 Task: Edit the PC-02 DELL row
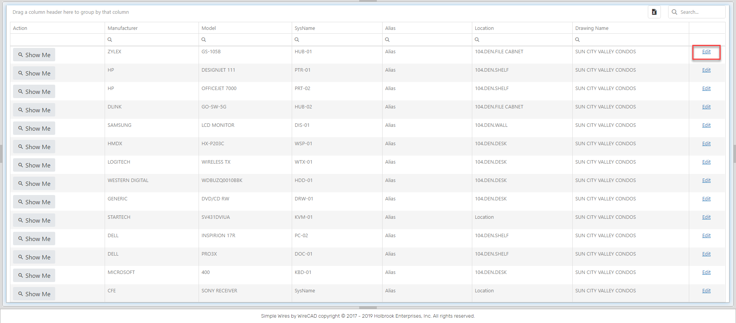point(706,236)
